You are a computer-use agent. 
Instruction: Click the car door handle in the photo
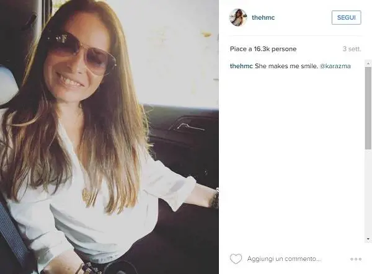(188, 127)
